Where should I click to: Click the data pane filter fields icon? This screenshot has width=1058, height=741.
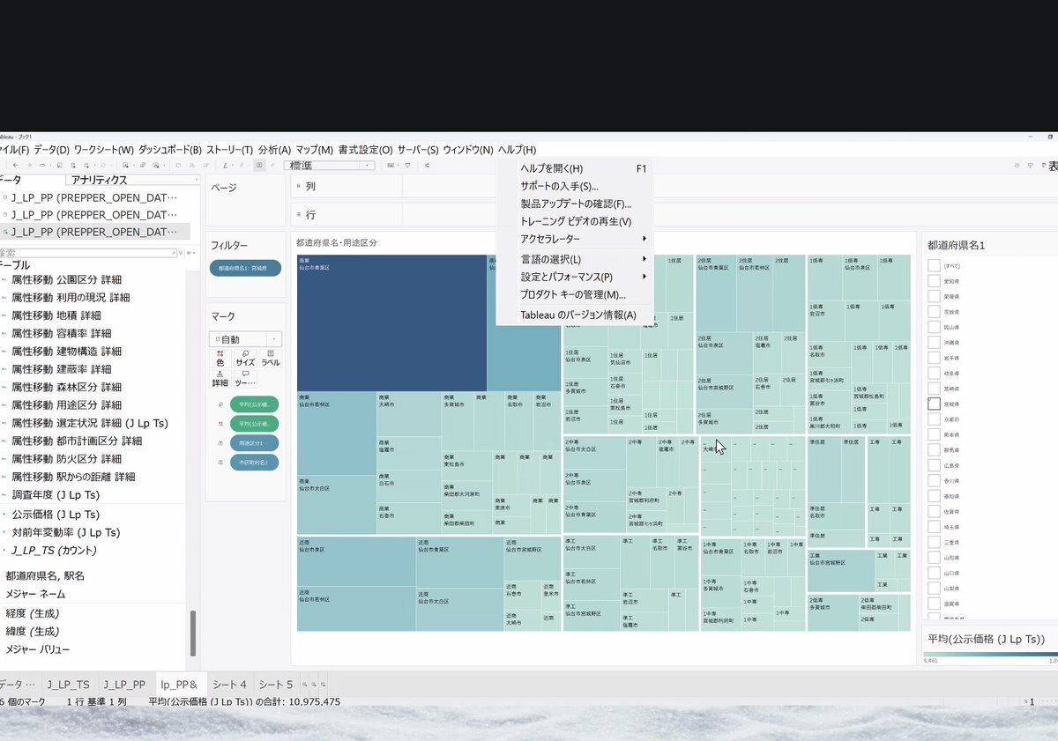(181, 253)
